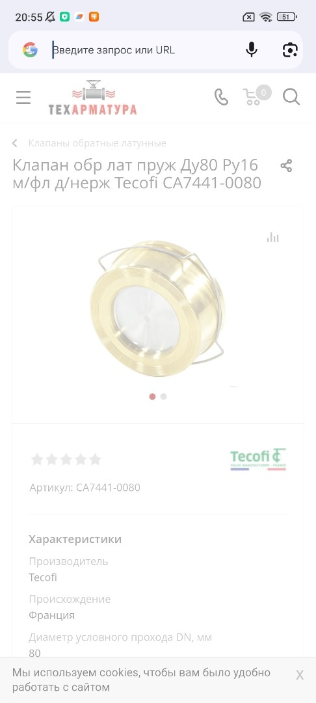316x703 pixels.
Task: Rate product with fifth star
Action: [x=95, y=459]
